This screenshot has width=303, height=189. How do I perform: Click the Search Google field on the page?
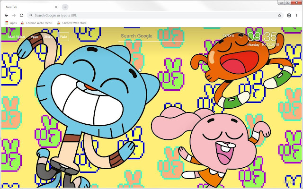coord(151,36)
